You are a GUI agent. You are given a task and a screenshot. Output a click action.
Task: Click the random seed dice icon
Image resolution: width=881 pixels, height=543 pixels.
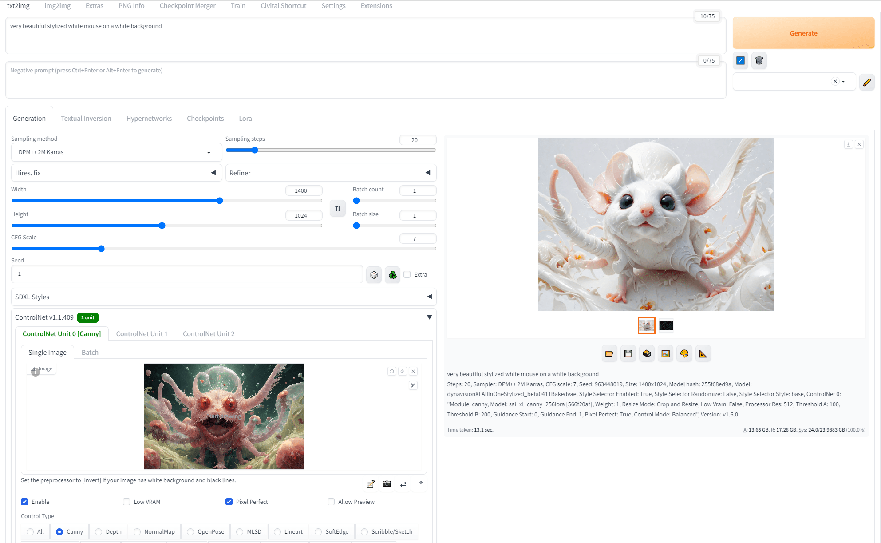coord(374,275)
